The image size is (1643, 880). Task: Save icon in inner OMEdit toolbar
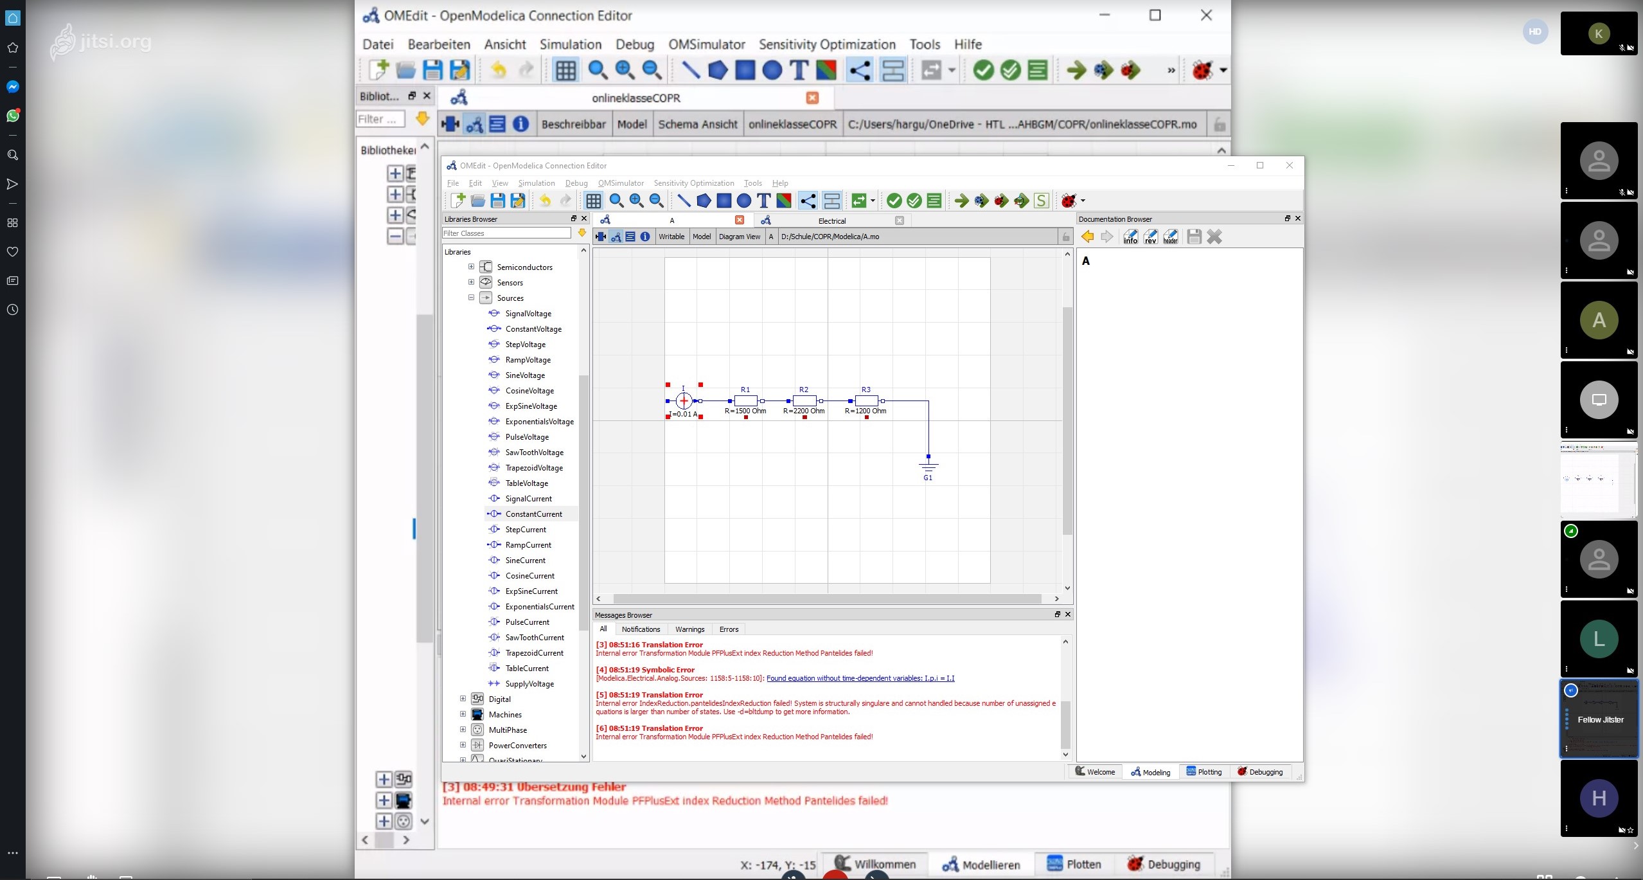tap(497, 201)
